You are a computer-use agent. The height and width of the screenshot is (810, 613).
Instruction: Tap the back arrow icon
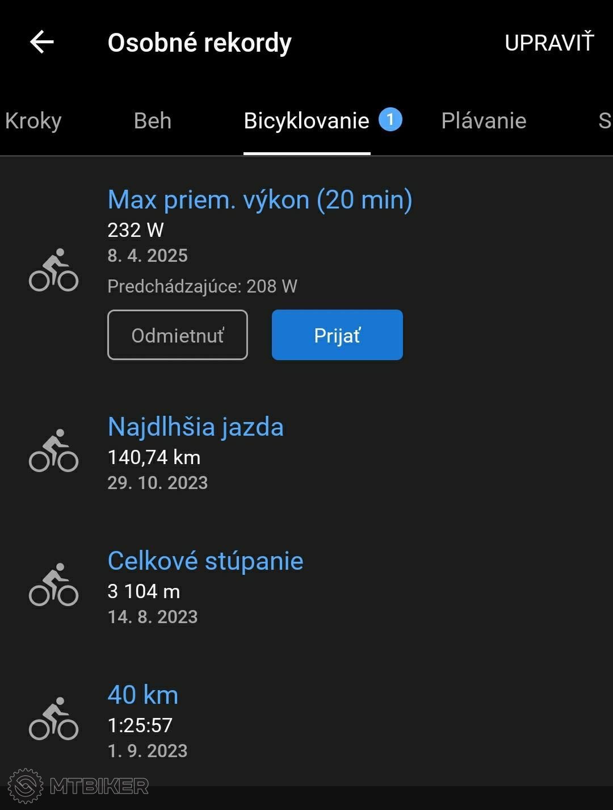pyautogui.click(x=41, y=42)
